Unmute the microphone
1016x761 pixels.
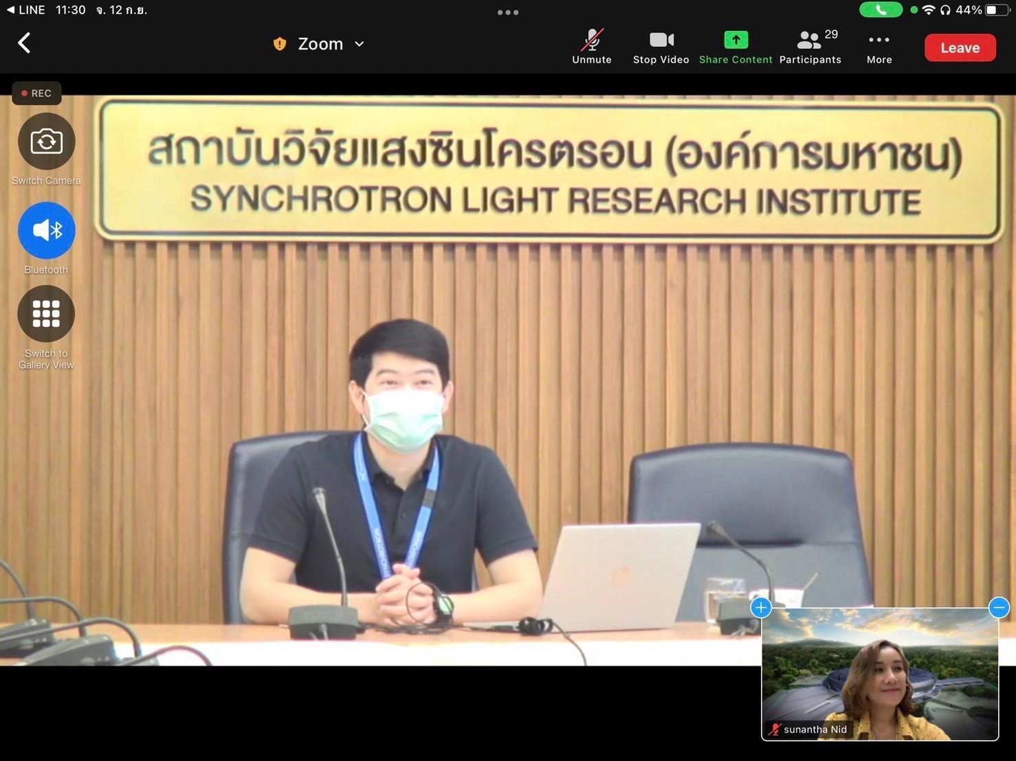pyautogui.click(x=592, y=47)
